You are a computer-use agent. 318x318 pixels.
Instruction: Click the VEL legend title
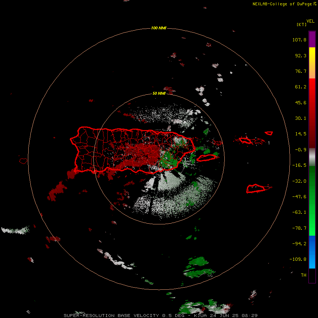pos(310,21)
